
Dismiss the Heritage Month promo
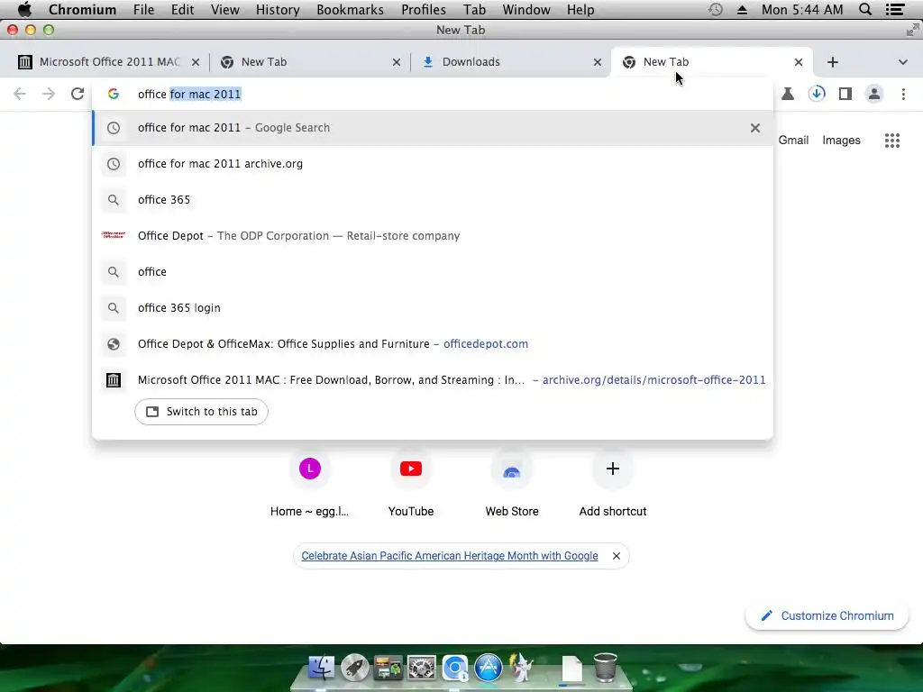point(617,555)
